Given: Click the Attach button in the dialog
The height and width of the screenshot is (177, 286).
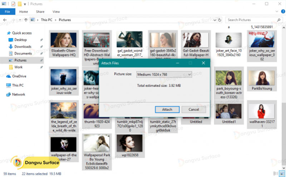Looking at the screenshot, I should [x=167, y=109].
